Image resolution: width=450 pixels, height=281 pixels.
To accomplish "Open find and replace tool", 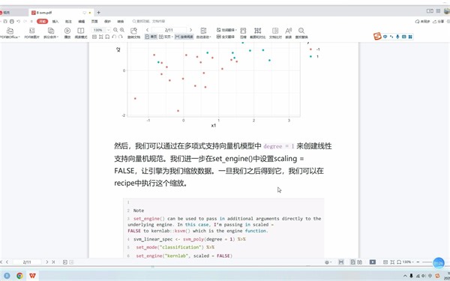I will [301, 33].
